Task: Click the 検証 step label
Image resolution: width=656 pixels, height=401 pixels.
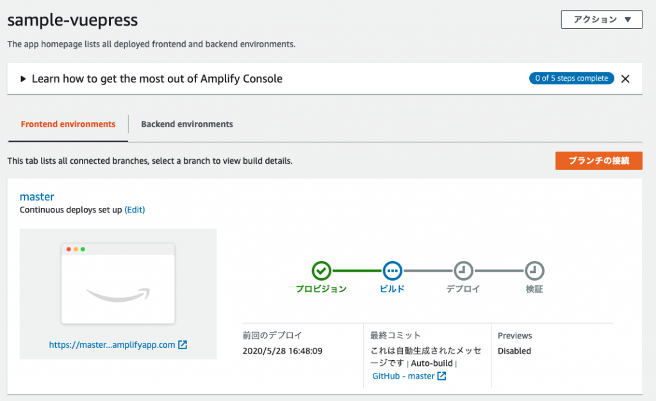Action: click(x=534, y=289)
